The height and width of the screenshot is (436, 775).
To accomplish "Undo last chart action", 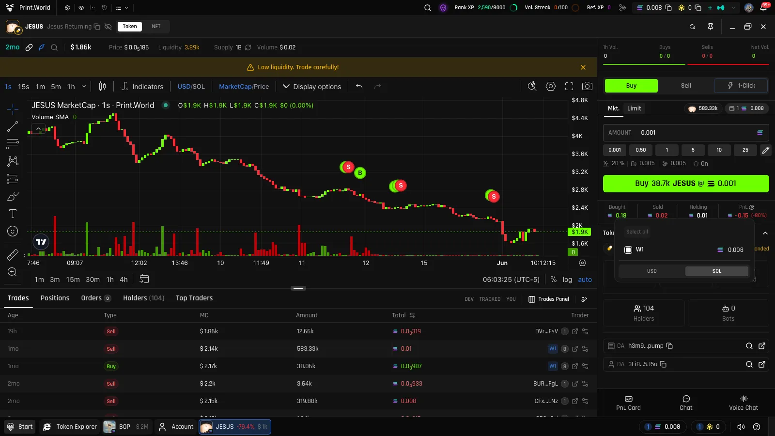I will coord(359,86).
